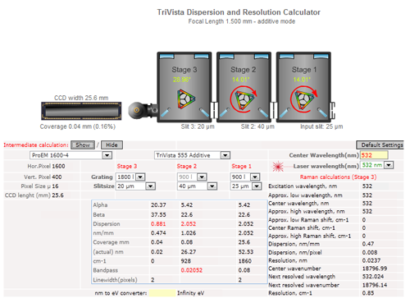Click the Stage 2 bandpass value 0.02052
Viewport: 410px width, 303px height.
[x=192, y=270]
